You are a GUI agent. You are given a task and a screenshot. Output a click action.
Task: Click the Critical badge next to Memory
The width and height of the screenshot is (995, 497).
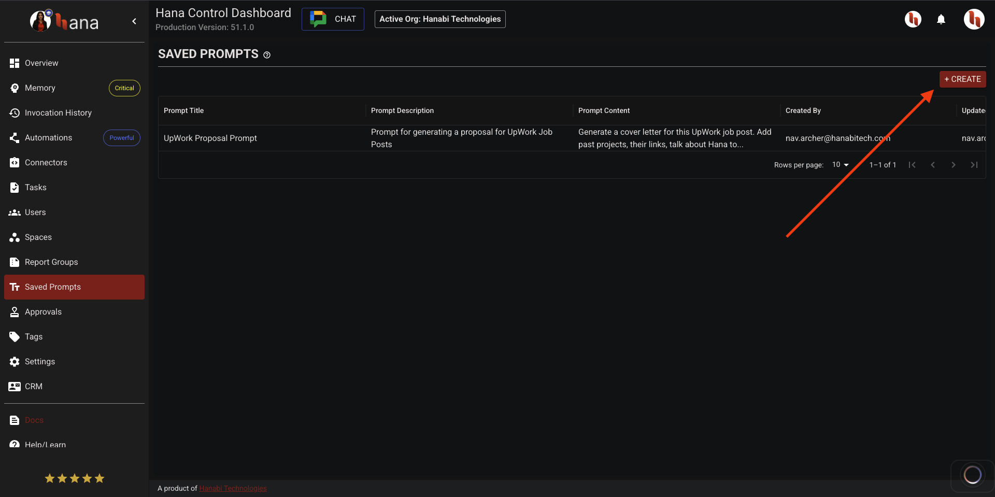point(124,88)
